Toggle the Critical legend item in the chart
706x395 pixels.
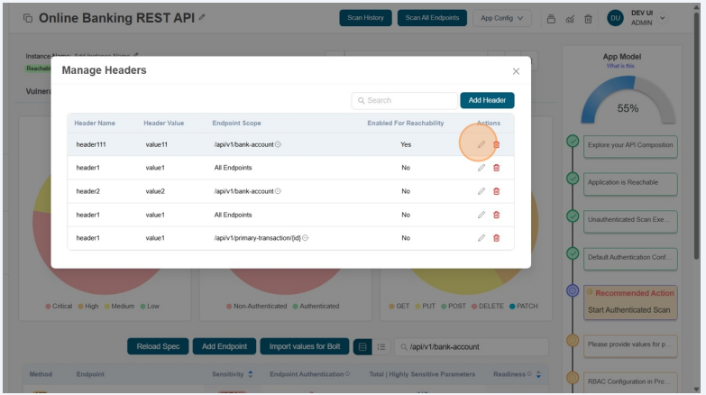(x=57, y=307)
